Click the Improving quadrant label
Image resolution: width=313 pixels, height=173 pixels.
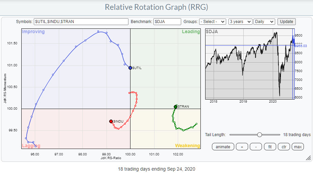click(x=33, y=31)
